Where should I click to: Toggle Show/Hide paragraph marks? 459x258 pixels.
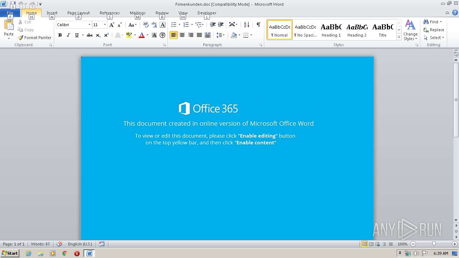pyautogui.click(x=258, y=25)
